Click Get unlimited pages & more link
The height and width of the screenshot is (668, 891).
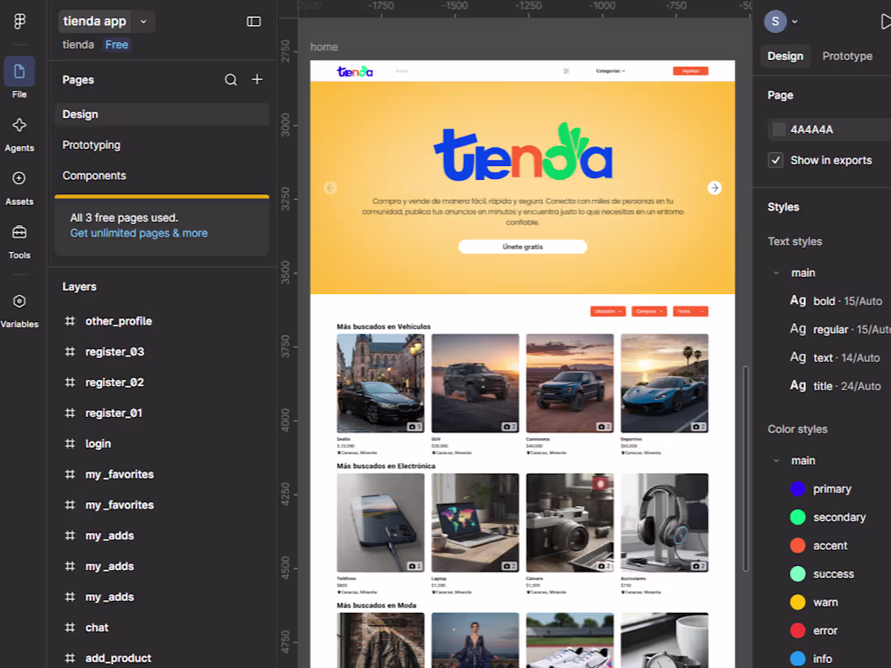[x=139, y=233]
